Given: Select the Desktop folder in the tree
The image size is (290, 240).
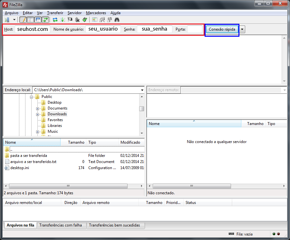Looking at the screenshot, I should tap(54, 102).
